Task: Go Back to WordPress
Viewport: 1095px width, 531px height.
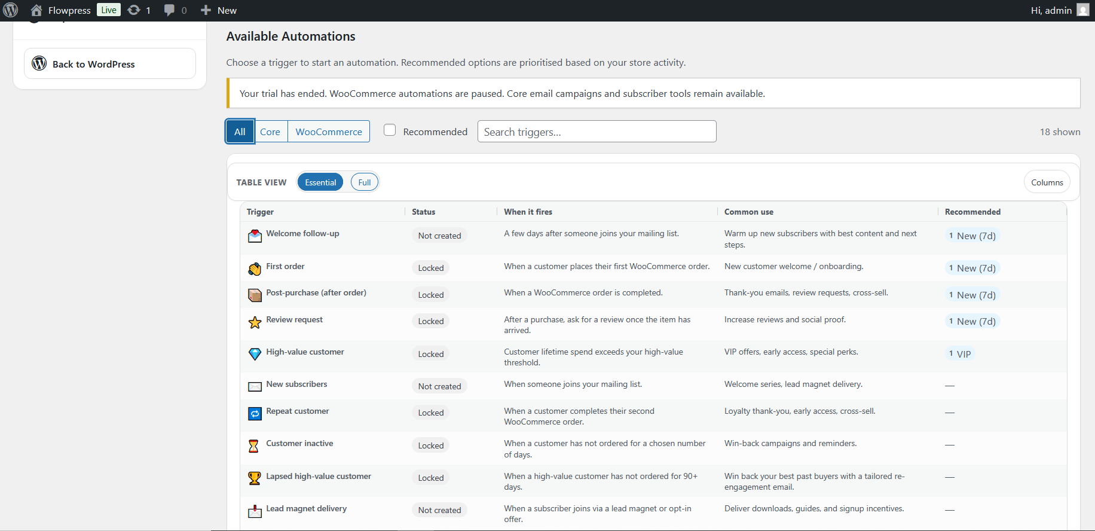Action: [x=110, y=63]
